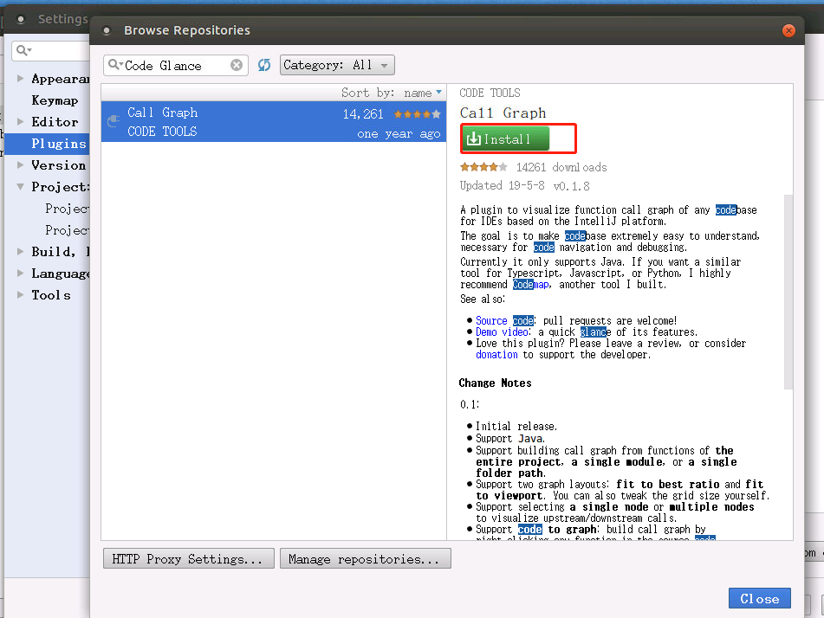Screen dimensions: 824x618
Task: Click the plugin search field
Action: [x=176, y=65]
